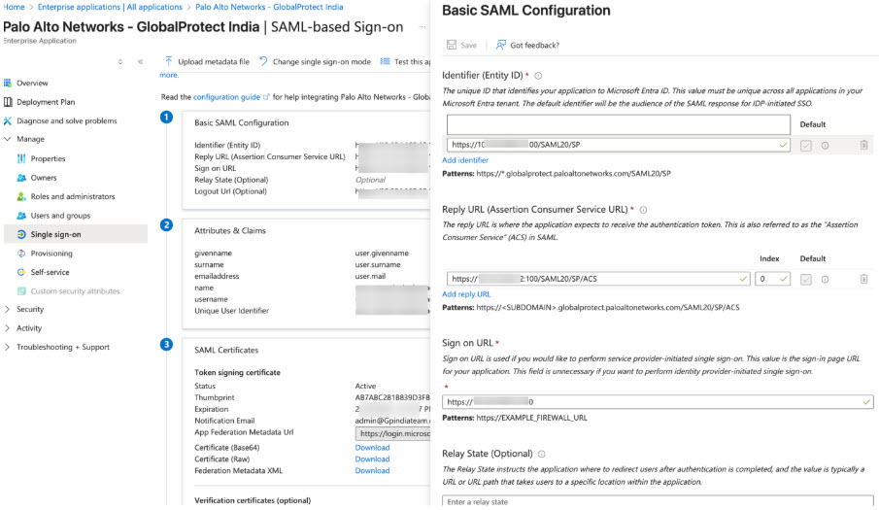This screenshot has height=510, width=879.
Task: Click the Overview icon in sidebar
Action: click(8, 84)
